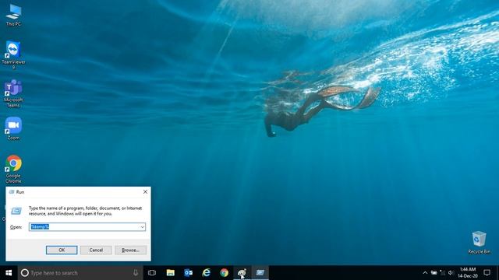Open the Windows Start menu
This screenshot has width=499, height=280.
[9, 273]
